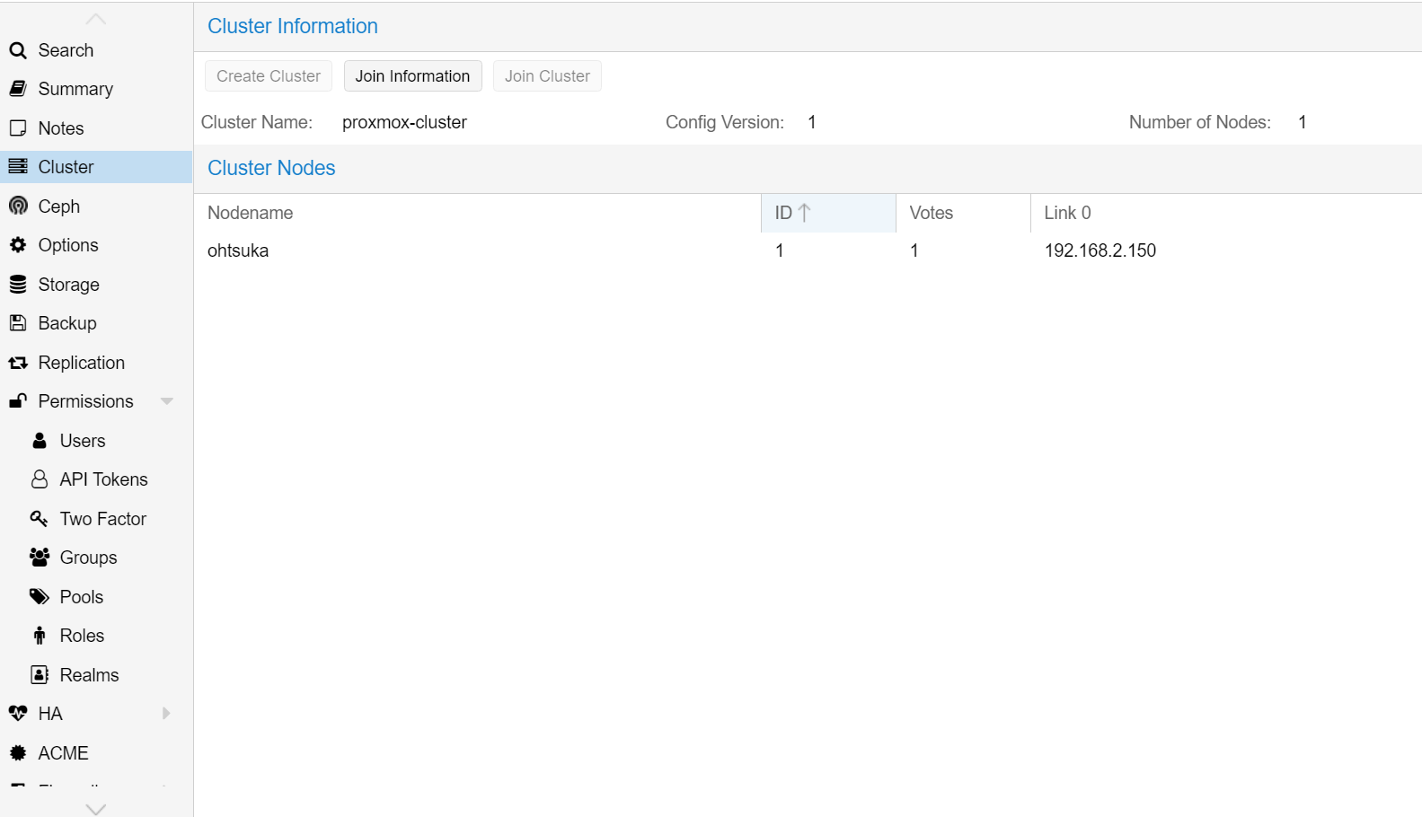Open the ACME menu entry

tap(96, 753)
